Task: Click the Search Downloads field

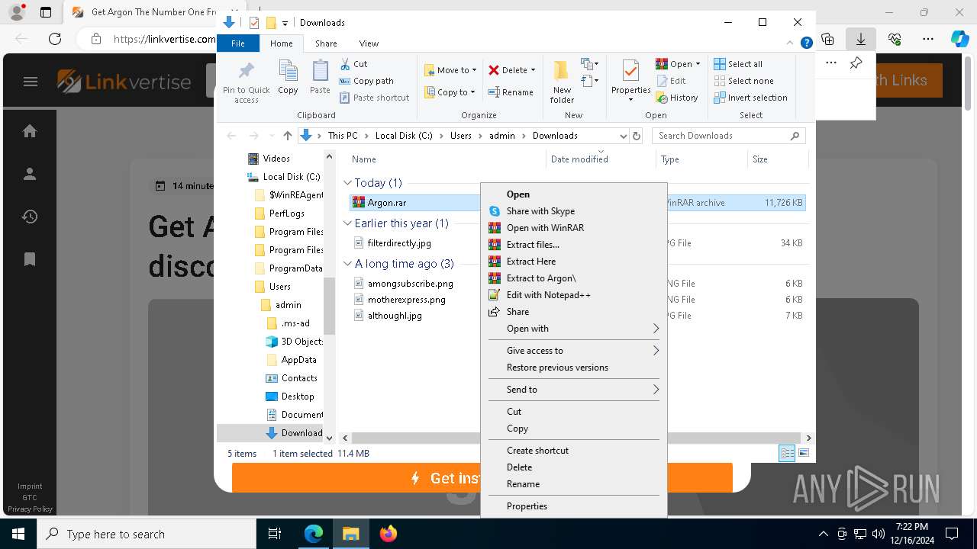Action: point(729,136)
